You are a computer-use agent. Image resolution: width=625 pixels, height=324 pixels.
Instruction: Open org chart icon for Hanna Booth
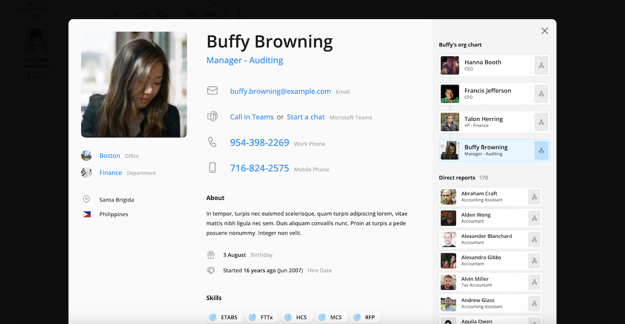click(x=542, y=65)
